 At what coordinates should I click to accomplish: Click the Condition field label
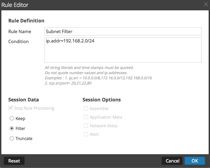pyautogui.click(x=18, y=42)
